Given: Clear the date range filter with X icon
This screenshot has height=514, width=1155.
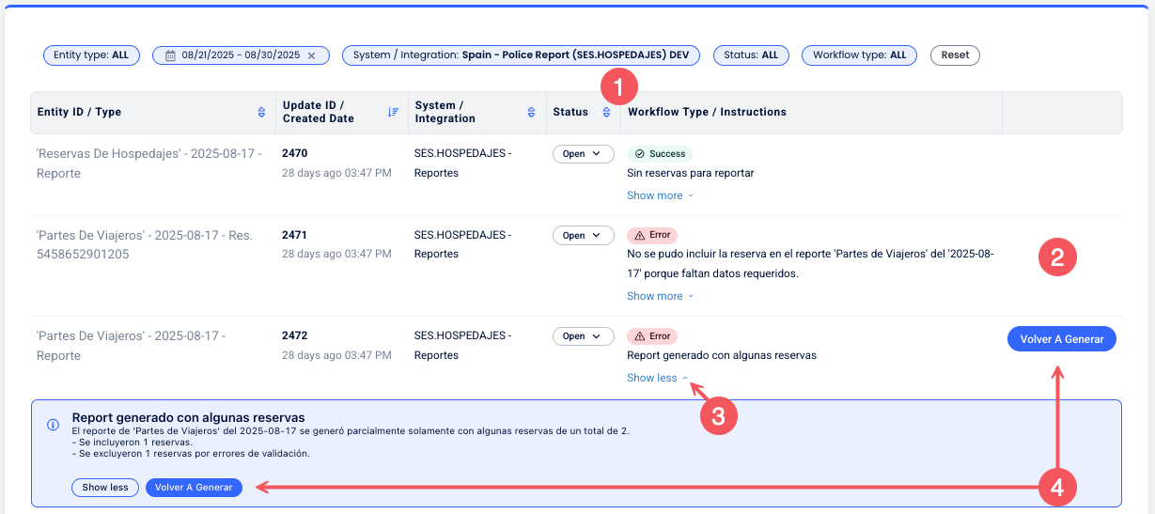Looking at the screenshot, I should [311, 55].
